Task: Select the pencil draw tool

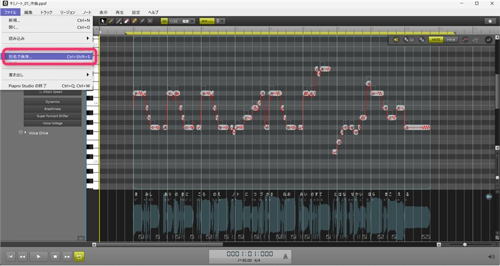Action: pos(111,21)
